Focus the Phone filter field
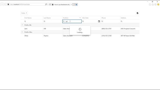 tap(110, 21)
